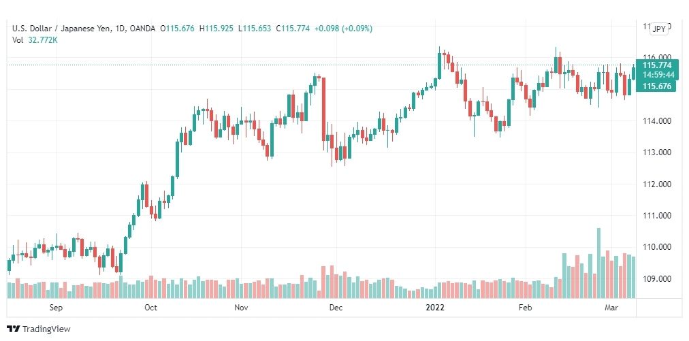Click the U.S. Dollar / Japanese Yen title
Image resolution: width=689 pixels, height=341 pixels.
pyautogui.click(x=64, y=29)
